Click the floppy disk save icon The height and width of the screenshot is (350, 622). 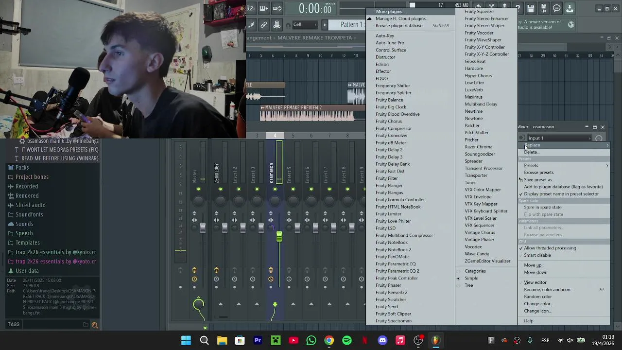531,8
